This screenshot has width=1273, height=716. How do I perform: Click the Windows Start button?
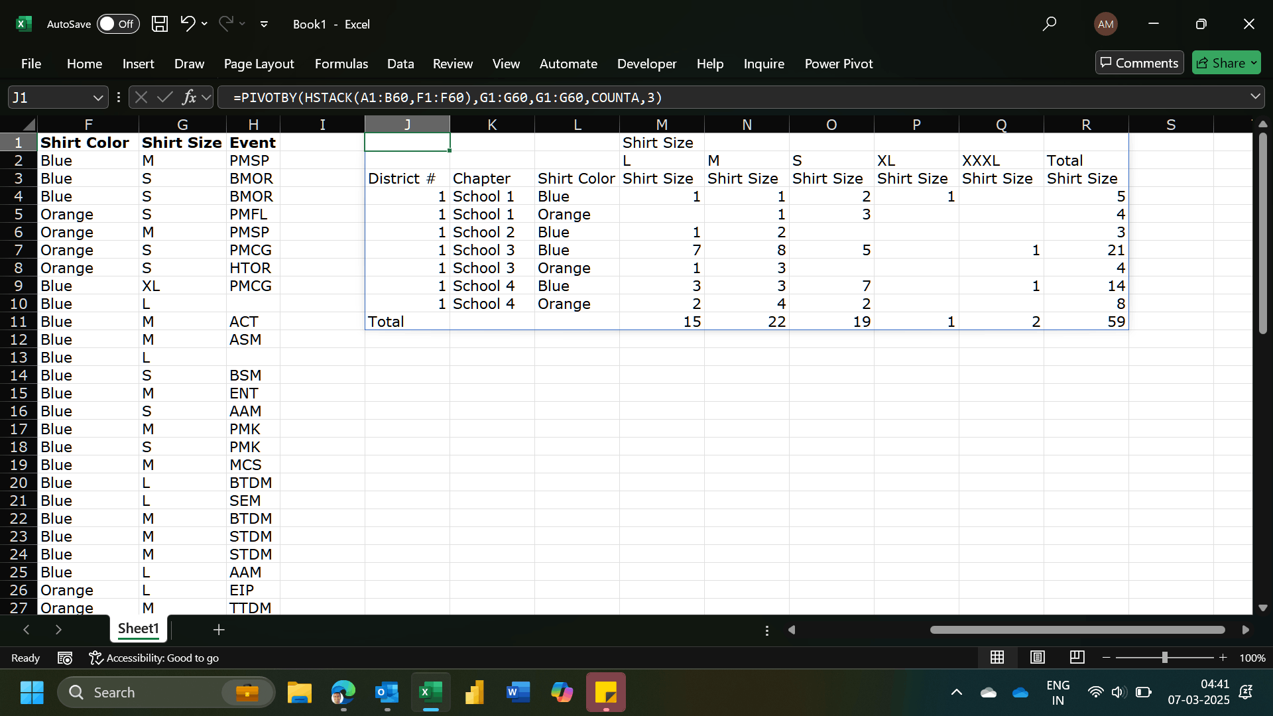tap(32, 692)
